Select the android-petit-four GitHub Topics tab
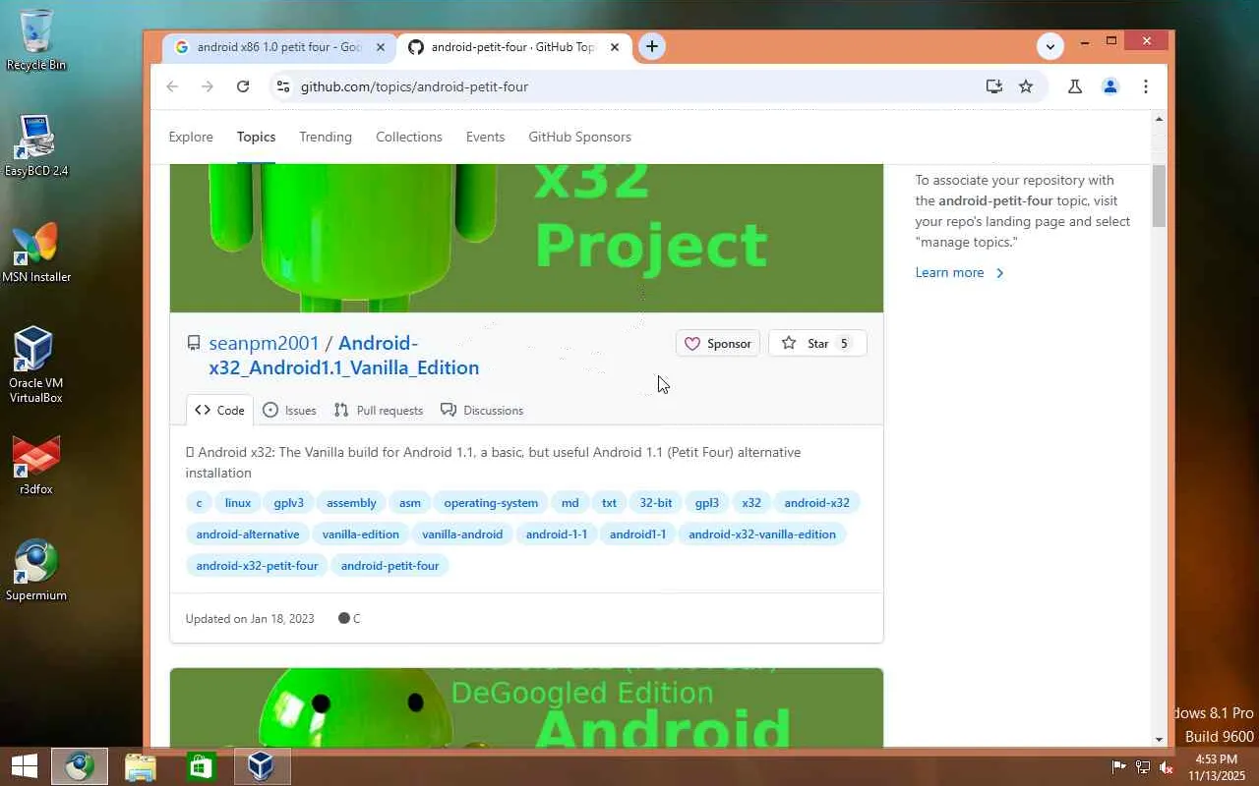The image size is (1259, 786). [x=514, y=47]
